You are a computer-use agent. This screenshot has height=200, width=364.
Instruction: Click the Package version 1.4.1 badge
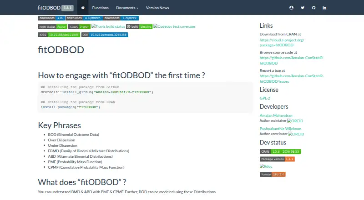tap(277, 159)
